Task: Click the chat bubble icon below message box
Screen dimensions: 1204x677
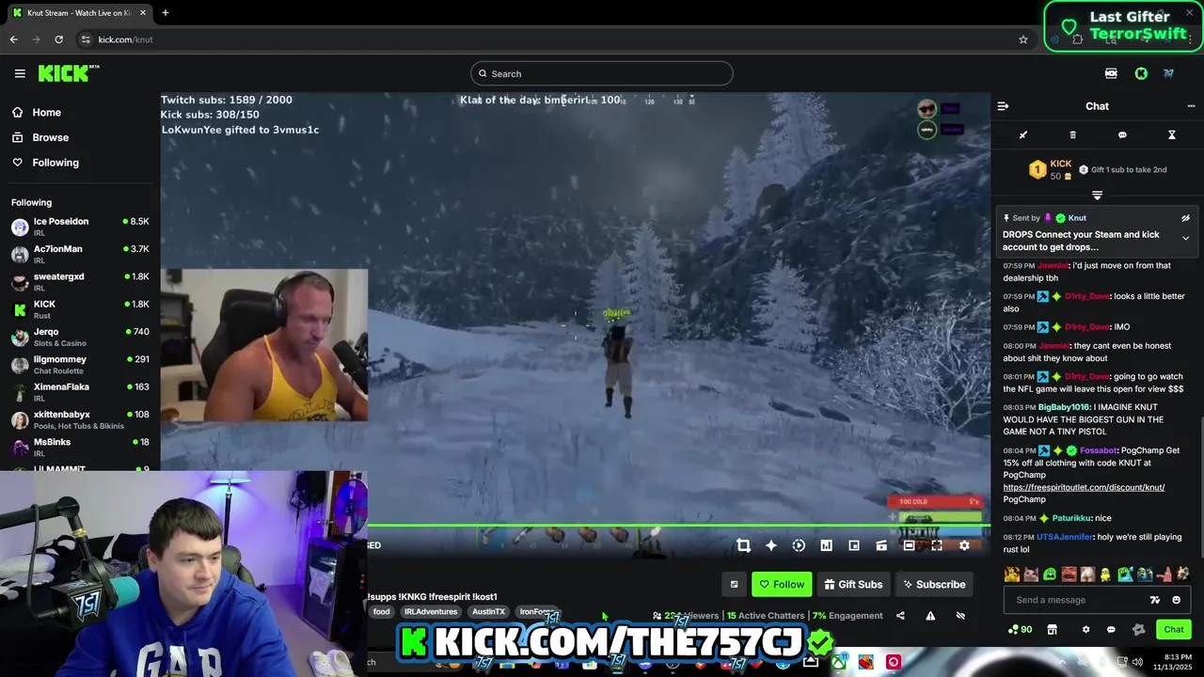Action: tap(1111, 630)
